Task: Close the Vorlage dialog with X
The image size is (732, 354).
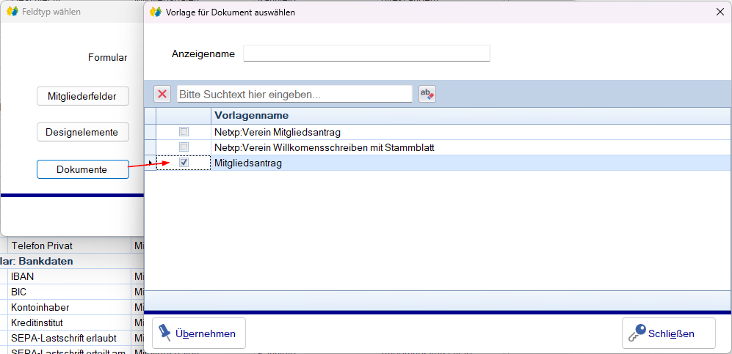Action: click(719, 12)
